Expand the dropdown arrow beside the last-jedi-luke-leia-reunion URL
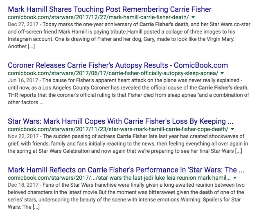The height and width of the screenshot is (219, 259). click(235, 178)
